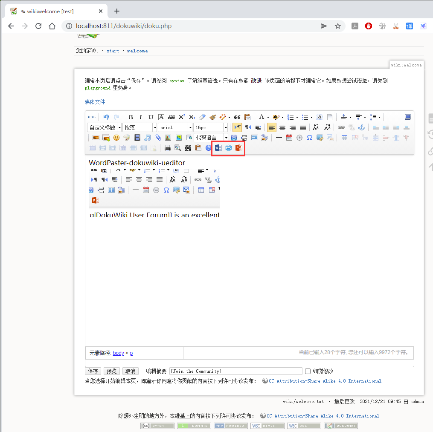Toggle strikethrough ABC formatting

171,117
